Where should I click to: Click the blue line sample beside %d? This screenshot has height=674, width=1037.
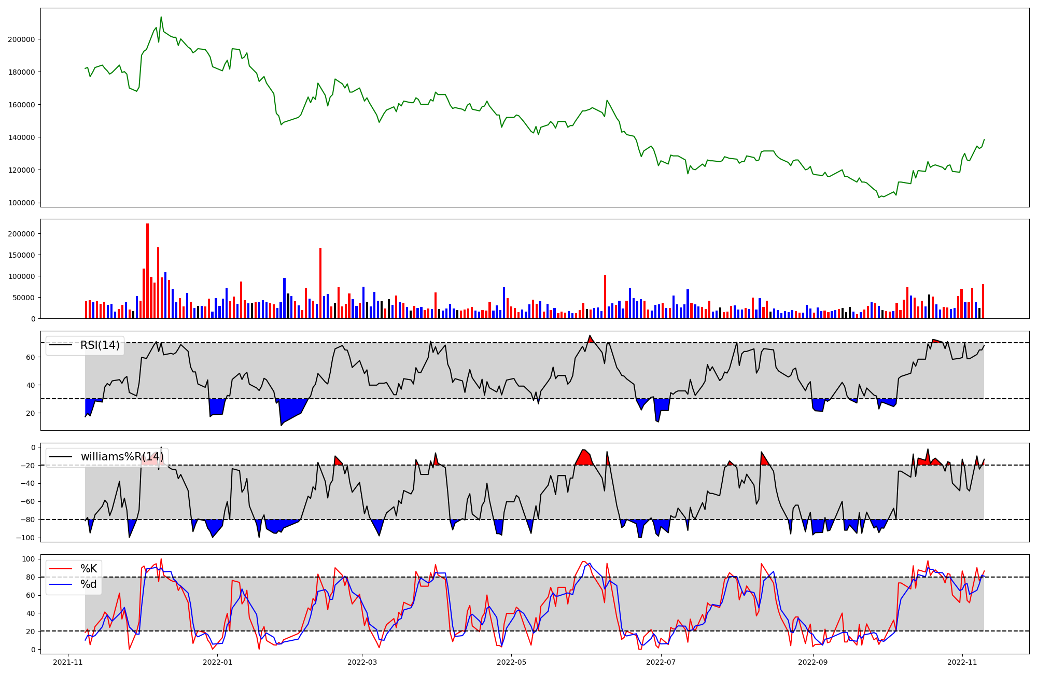click(x=60, y=585)
